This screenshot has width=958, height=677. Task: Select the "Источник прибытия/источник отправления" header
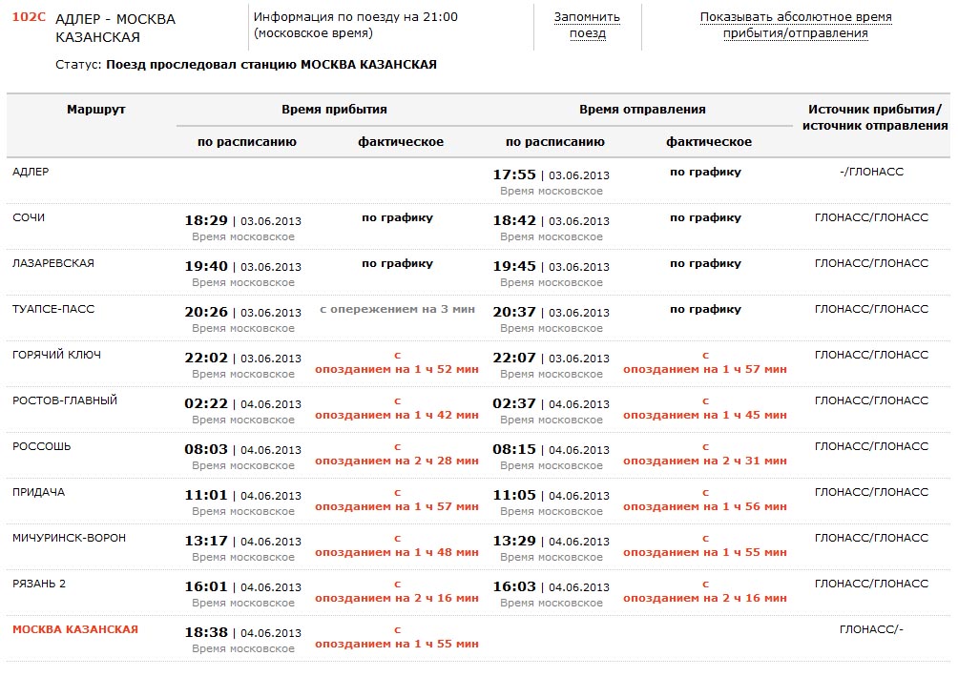click(x=874, y=117)
